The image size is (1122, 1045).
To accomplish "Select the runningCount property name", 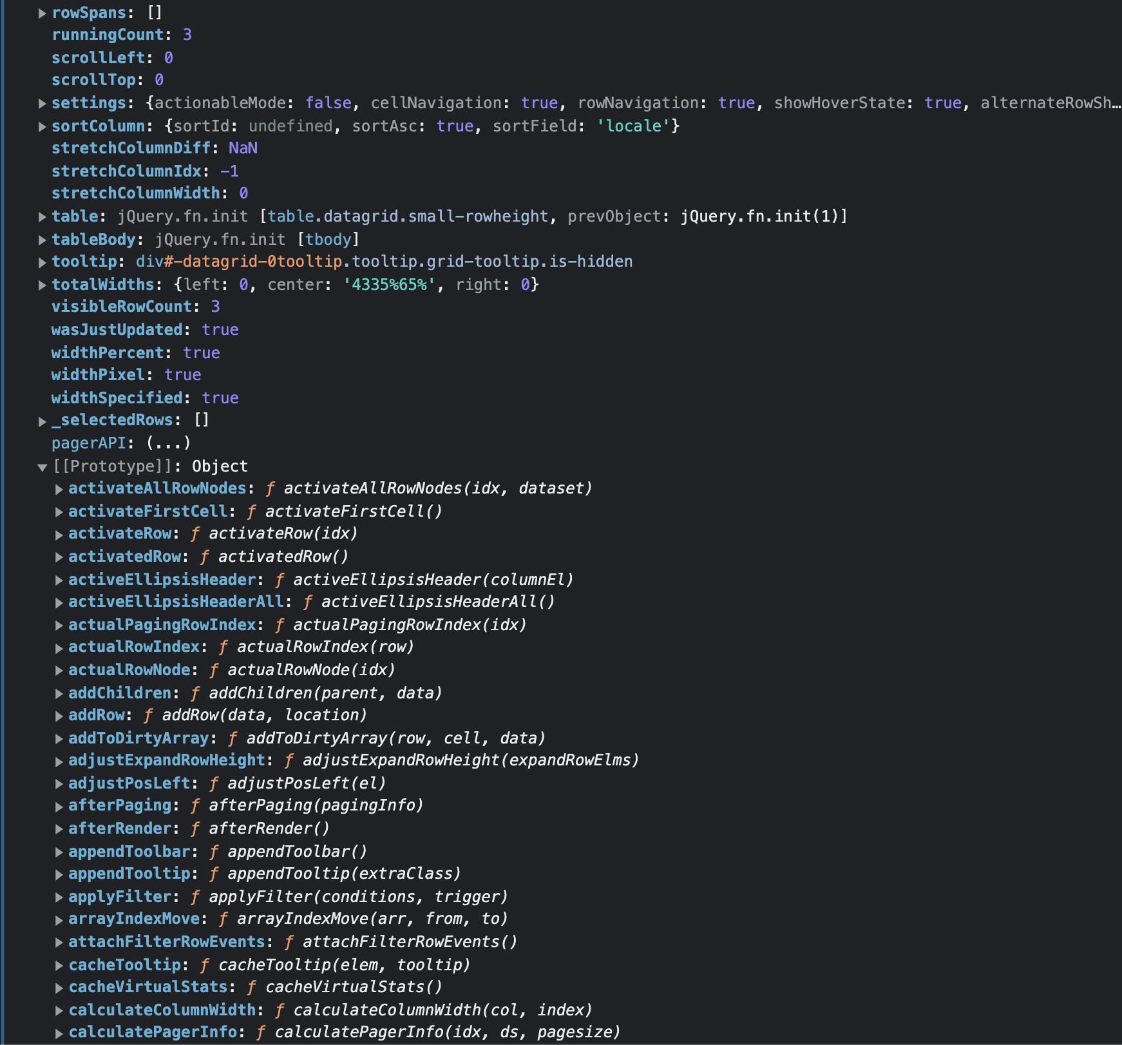I will point(108,35).
